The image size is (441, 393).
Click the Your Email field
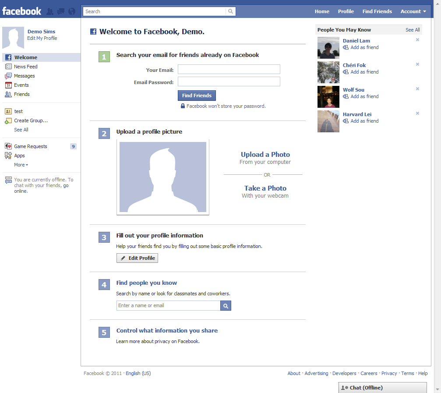click(x=229, y=70)
